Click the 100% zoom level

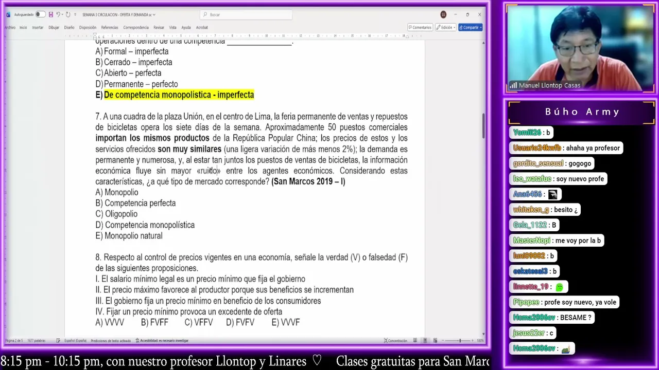pos(480,341)
